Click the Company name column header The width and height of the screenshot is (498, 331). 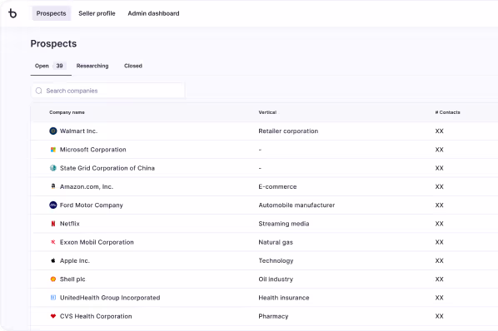67,112
